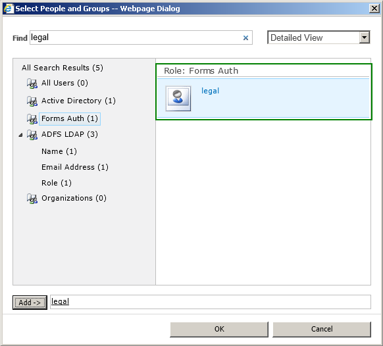383x346 pixels.
Task: Click the Forms Auth group icon
Action: (x=32, y=119)
